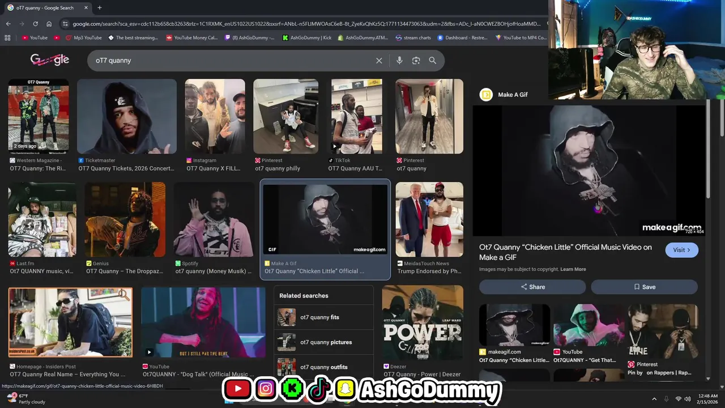Open Ticketmaster OT7 Quanny Tickets result
The width and height of the screenshot is (725, 408).
(x=127, y=116)
